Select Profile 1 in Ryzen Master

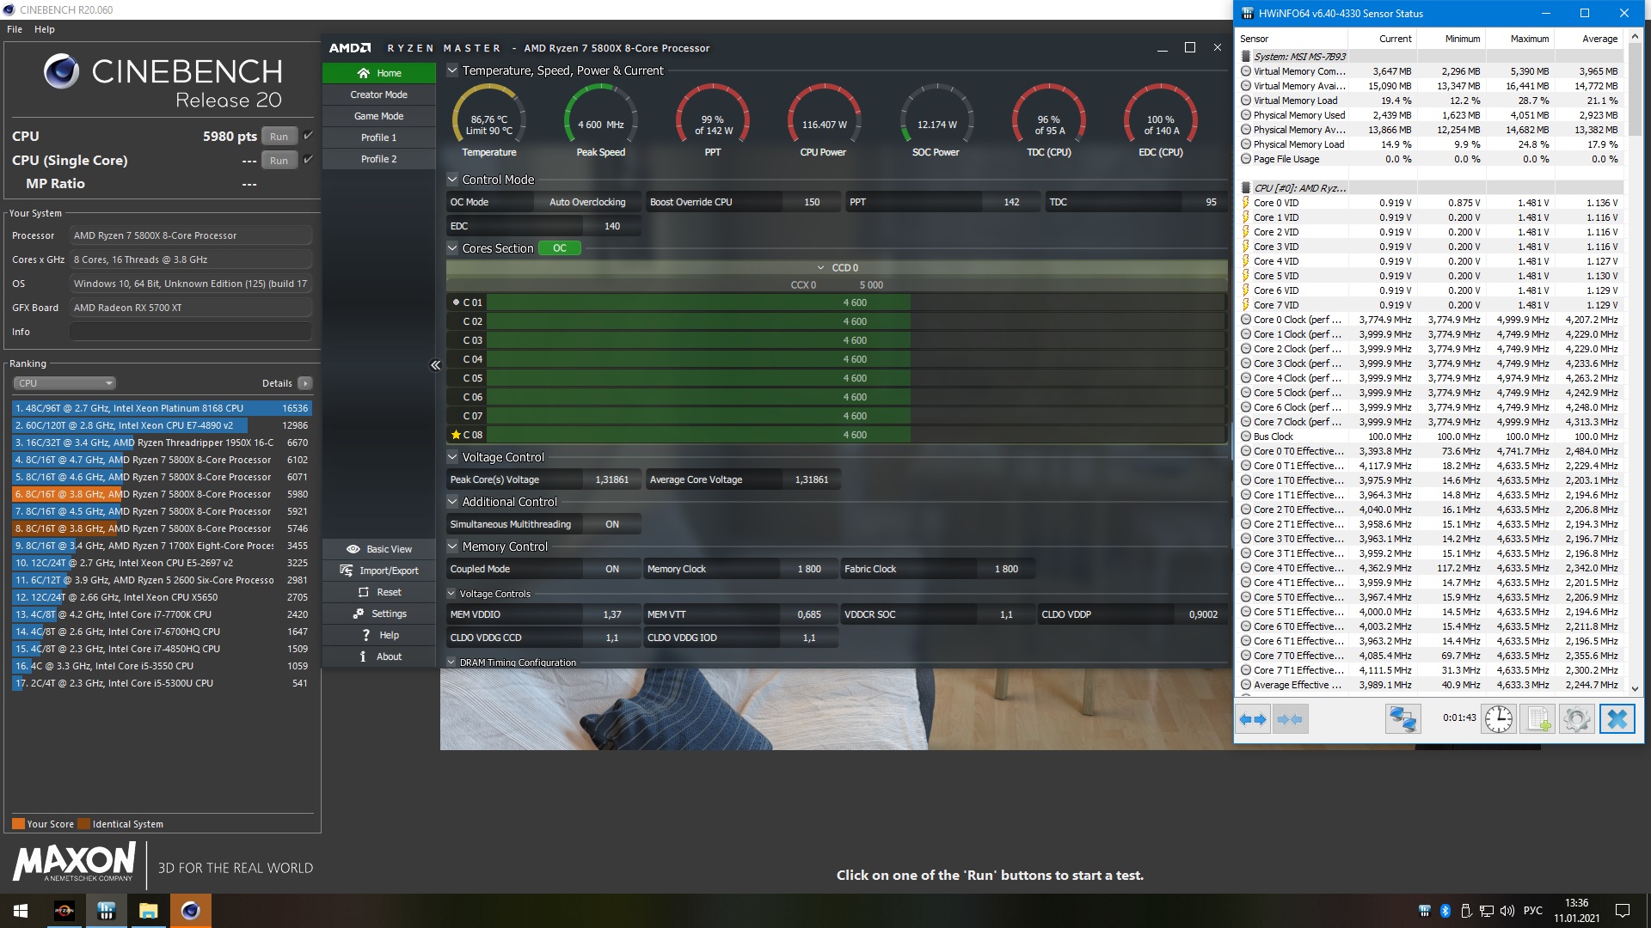click(378, 137)
